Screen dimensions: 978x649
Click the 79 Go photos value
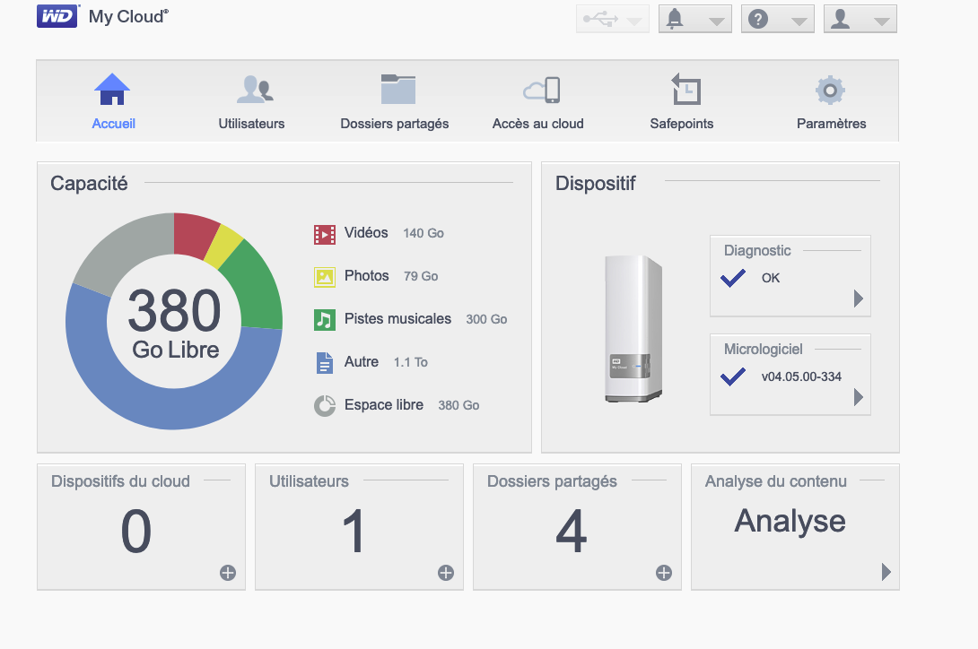click(421, 276)
